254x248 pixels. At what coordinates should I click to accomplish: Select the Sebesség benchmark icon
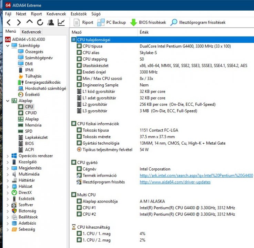14,229
